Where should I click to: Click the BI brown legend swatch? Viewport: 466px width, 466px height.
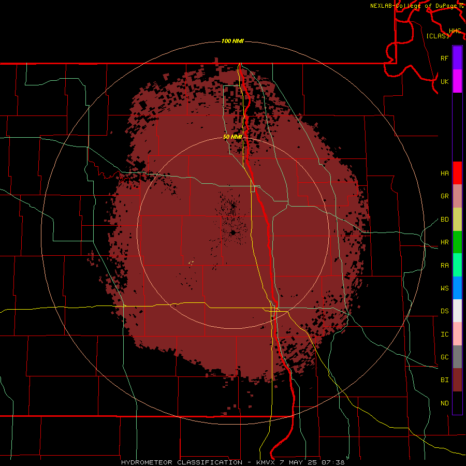(x=457, y=380)
